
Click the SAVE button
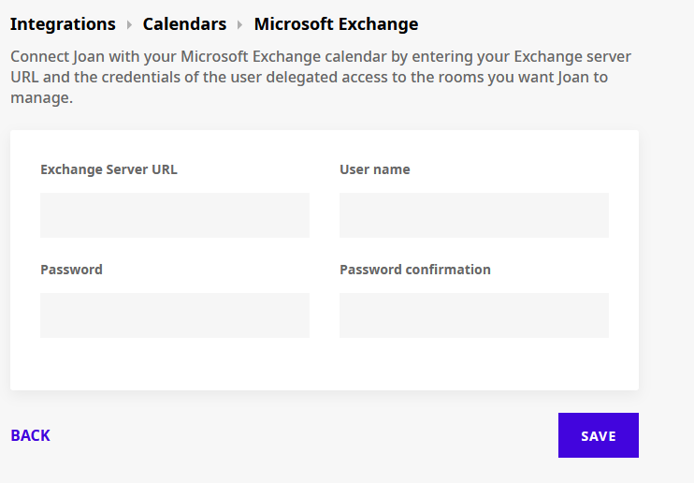599,435
